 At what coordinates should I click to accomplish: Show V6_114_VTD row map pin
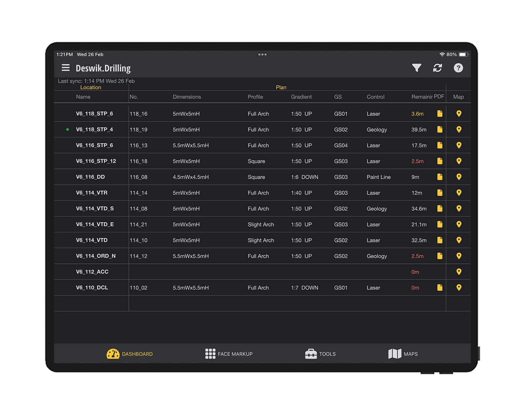click(x=459, y=240)
